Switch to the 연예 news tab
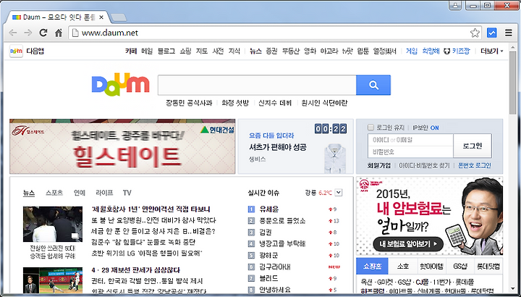This screenshot has height=297, width=521. 80,193
